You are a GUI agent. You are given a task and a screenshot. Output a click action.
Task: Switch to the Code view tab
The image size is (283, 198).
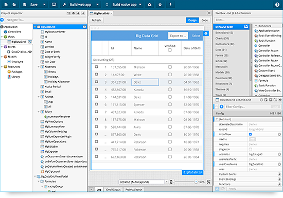204,20
